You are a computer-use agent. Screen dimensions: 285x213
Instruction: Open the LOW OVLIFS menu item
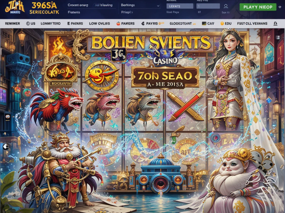click(x=99, y=23)
